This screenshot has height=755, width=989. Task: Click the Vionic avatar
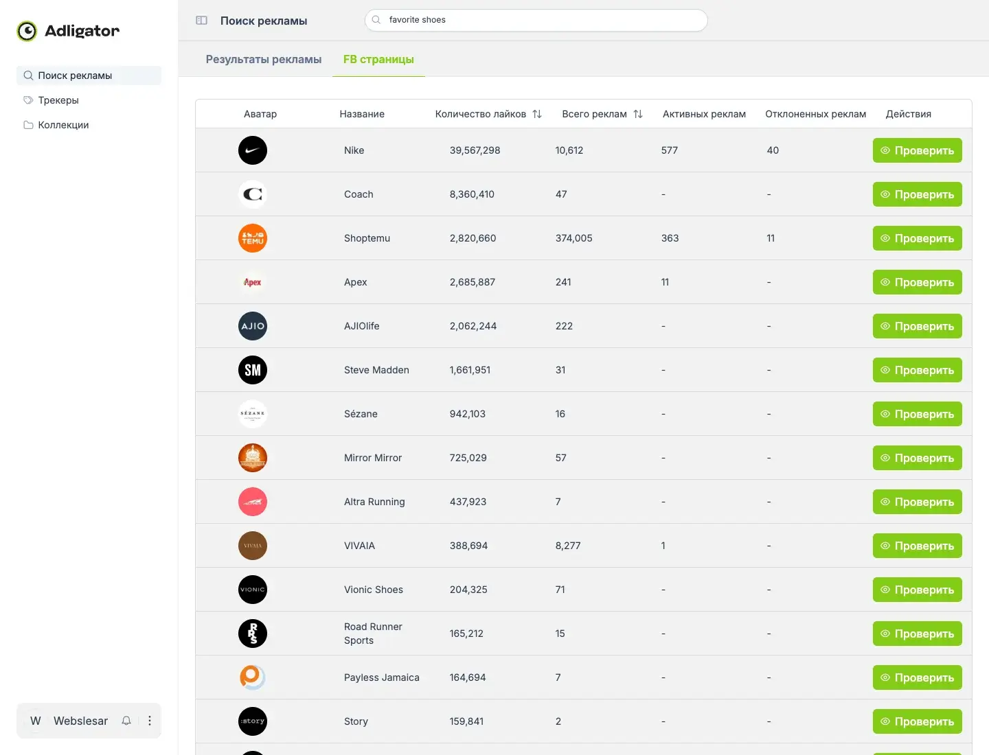[x=253, y=590]
